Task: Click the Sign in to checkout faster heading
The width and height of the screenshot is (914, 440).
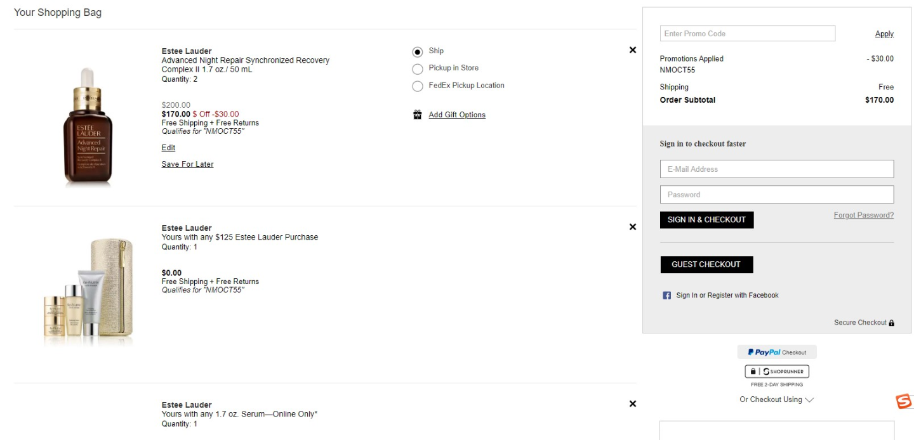Action: [703, 144]
